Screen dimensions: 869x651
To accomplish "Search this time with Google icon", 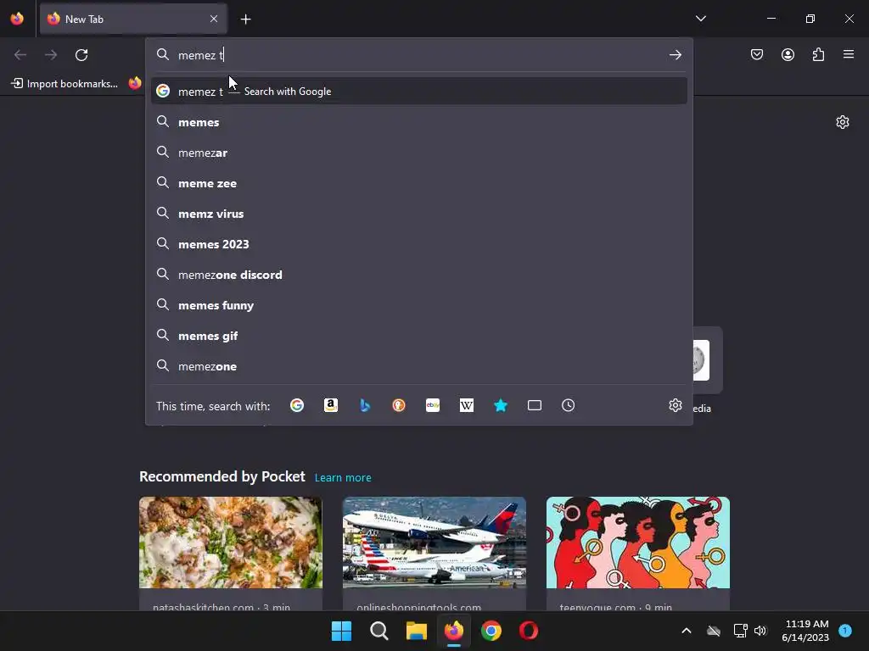I will (x=297, y=405).
